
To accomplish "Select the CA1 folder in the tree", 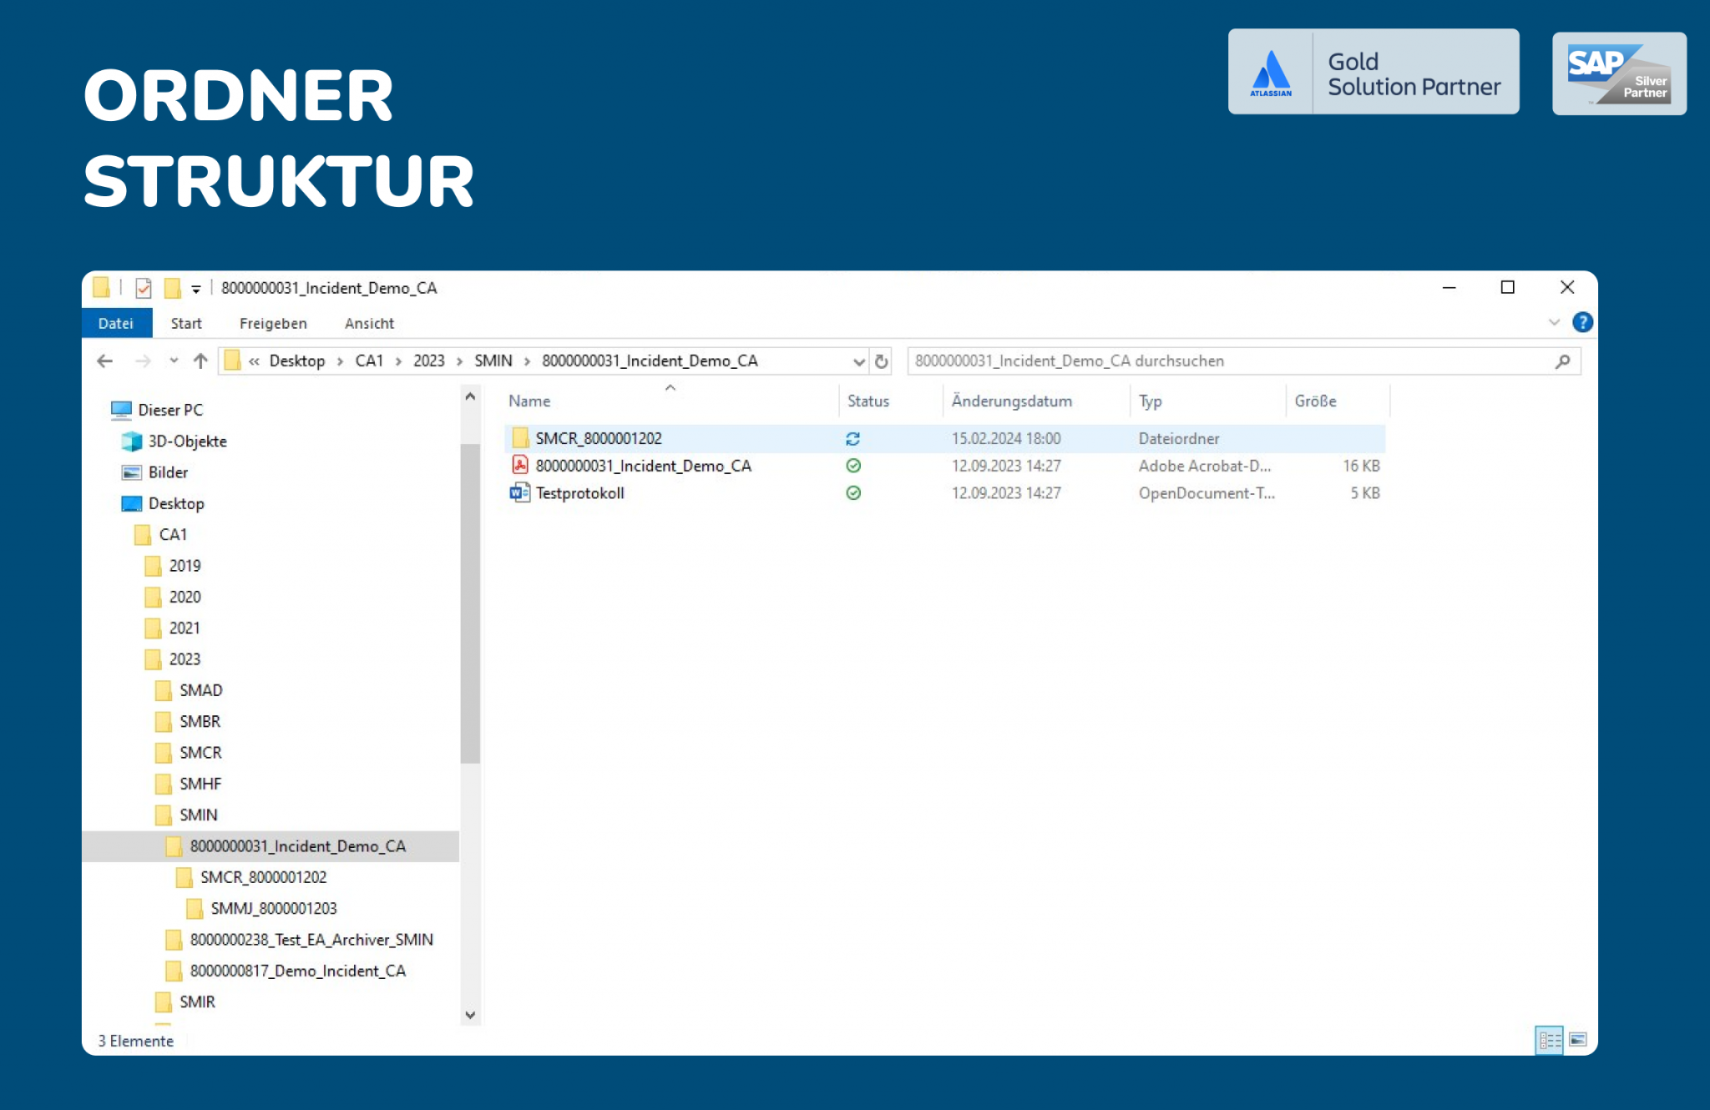I will tap(173, 534).
